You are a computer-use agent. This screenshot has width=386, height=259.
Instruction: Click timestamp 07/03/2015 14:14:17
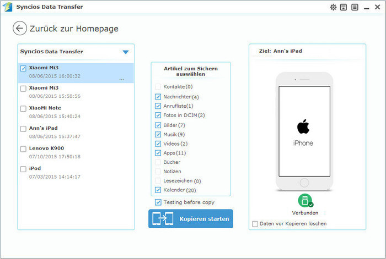[x=55, y=177]
